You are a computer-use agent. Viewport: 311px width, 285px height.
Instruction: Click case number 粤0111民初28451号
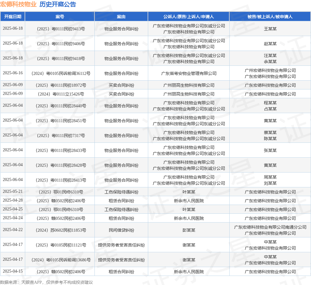tap(61, 121)
